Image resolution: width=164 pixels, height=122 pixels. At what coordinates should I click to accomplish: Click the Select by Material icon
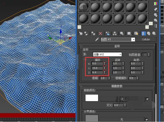156,20
